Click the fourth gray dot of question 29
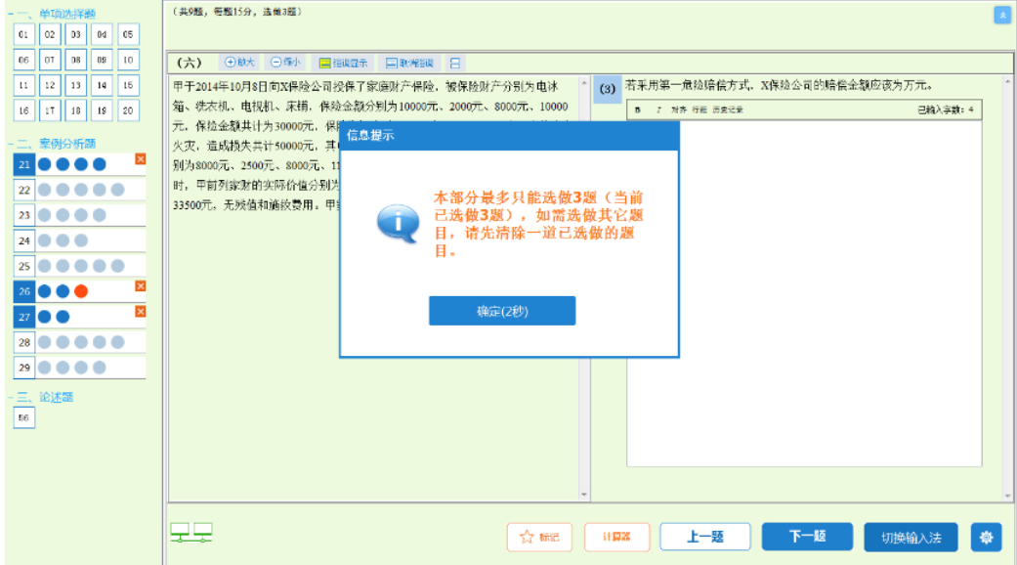This screenshot has width=1017, height=565. click(100, 368)
